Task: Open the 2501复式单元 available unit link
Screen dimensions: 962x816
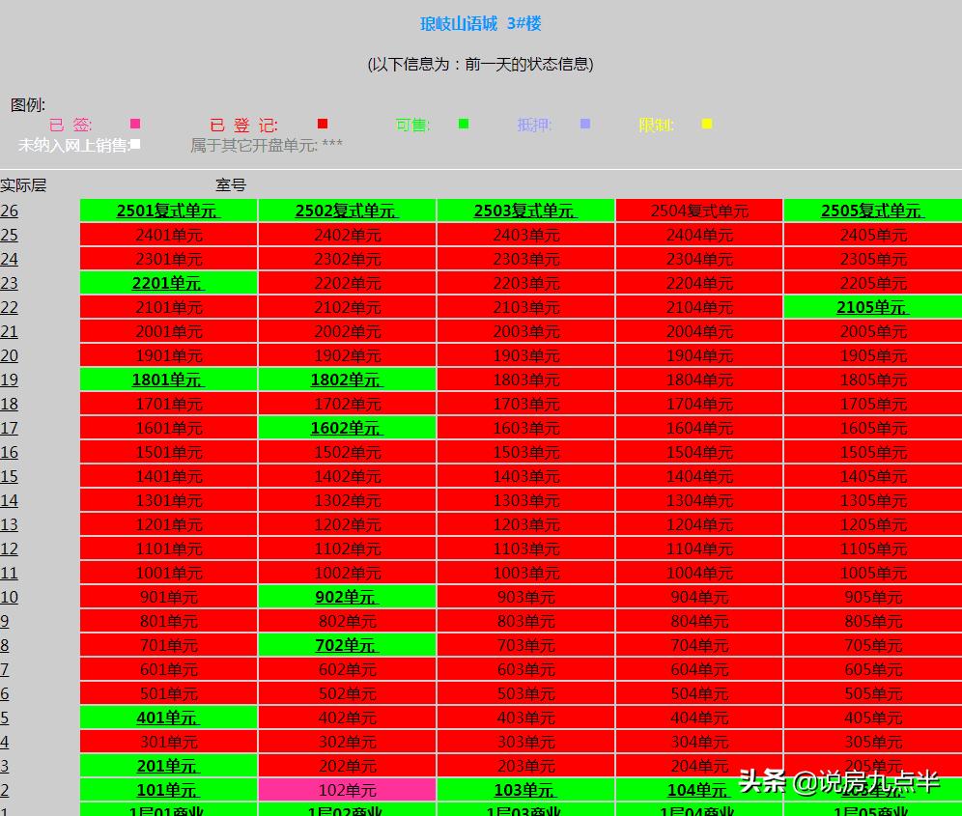Action: (168, 211)
